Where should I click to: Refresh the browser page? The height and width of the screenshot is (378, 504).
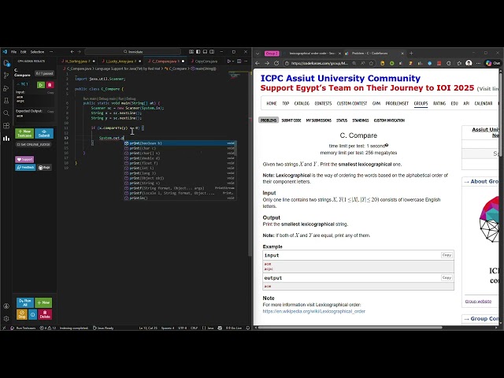click(x=276, y=63)
